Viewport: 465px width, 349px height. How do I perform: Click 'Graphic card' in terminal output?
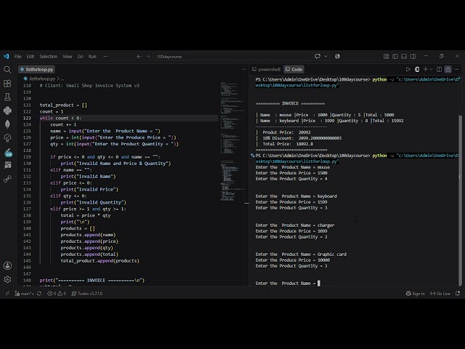[x=332, y=254]
